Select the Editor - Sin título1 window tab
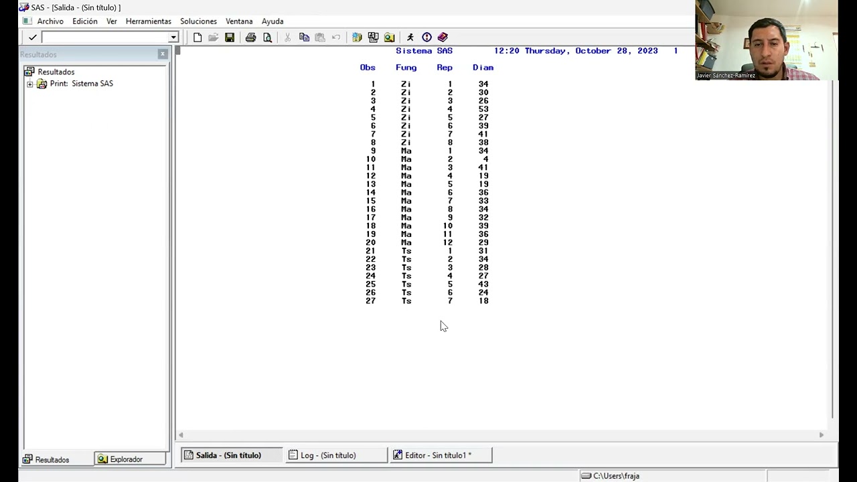The height and width of the screenshot is (482, 857). [x=441, y=455]
